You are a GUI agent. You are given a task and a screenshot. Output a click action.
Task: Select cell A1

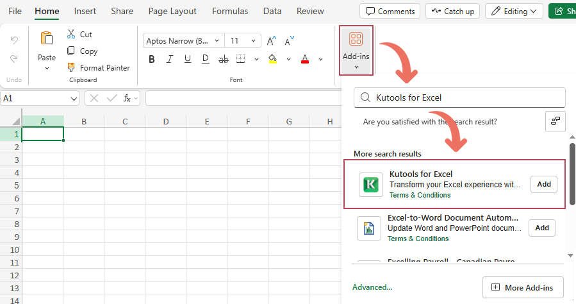[43, 134]
